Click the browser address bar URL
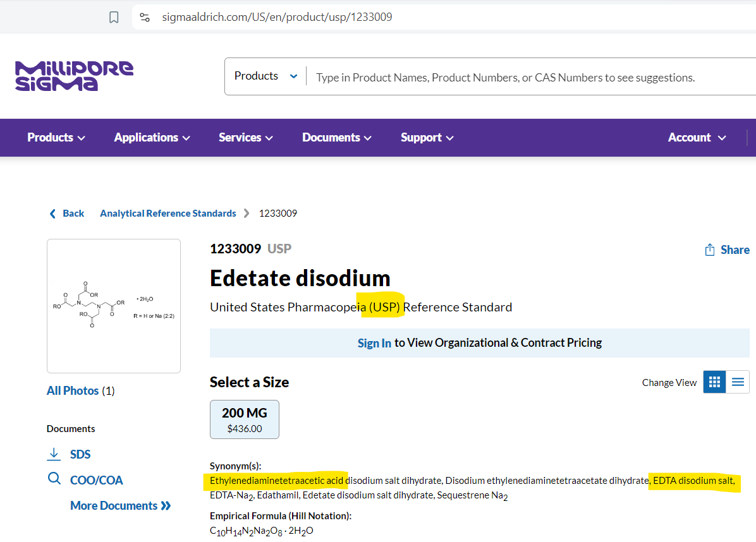Image resolution: width=756 pixels, height=542 pixels. click(277, 17)
